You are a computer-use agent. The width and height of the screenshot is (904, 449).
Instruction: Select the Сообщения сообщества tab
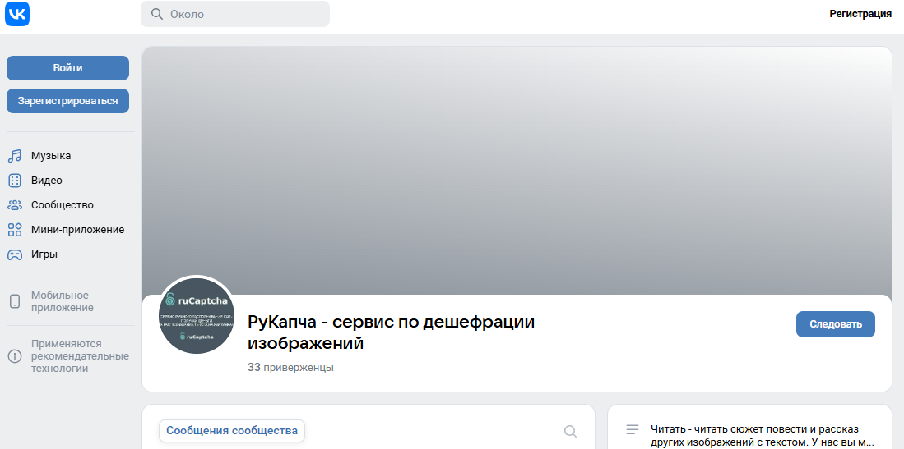(232, 431)
